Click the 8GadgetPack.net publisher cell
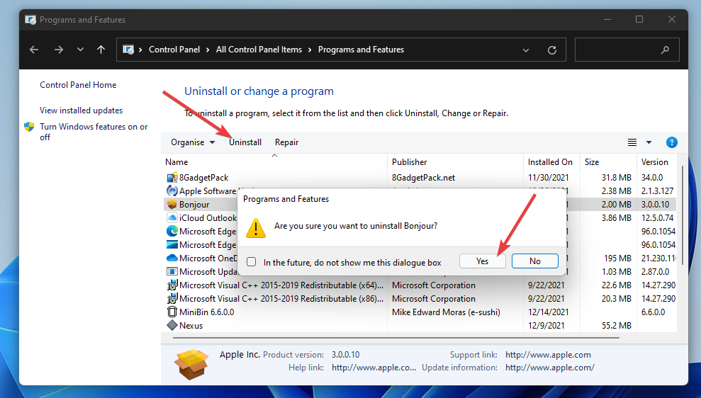The image size is (701, 398). (x=423, y=178)
